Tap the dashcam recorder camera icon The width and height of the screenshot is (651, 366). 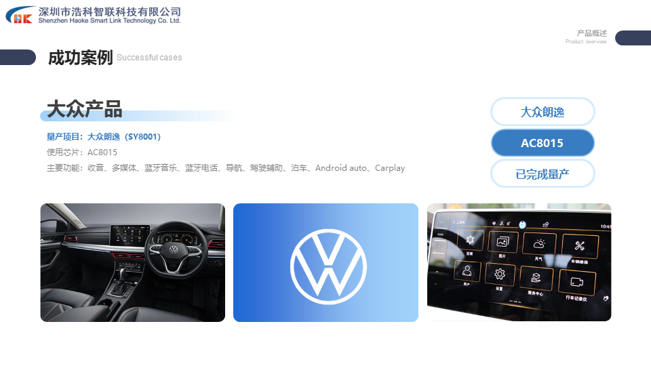(x=576, y=282)
